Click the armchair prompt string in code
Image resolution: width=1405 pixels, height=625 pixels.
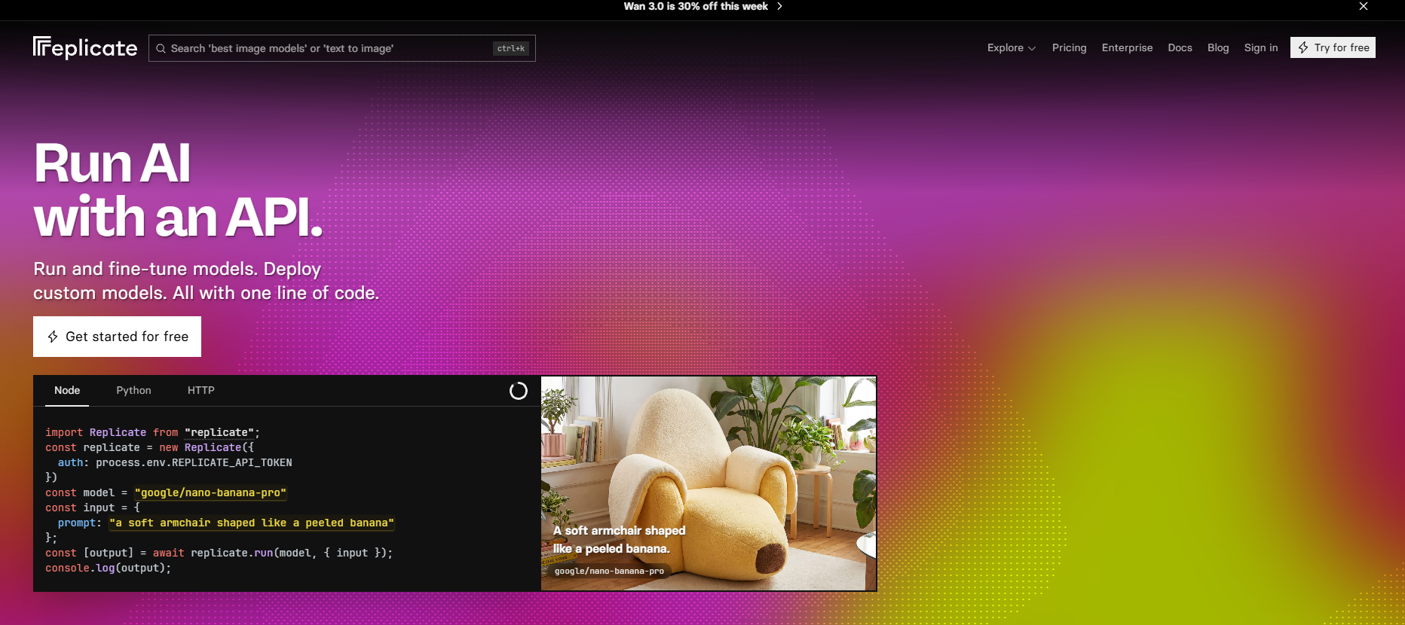tap(252, 523)
